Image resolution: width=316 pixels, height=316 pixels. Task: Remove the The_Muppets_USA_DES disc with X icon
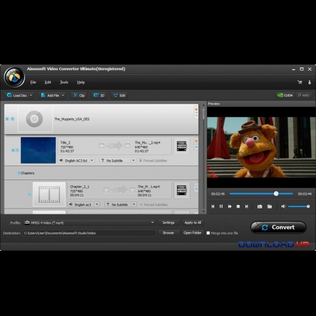pyautogui.click(x=196, y=109)
